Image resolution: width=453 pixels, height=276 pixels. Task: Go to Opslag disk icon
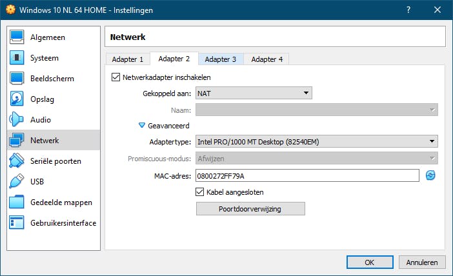click(17, 99)
